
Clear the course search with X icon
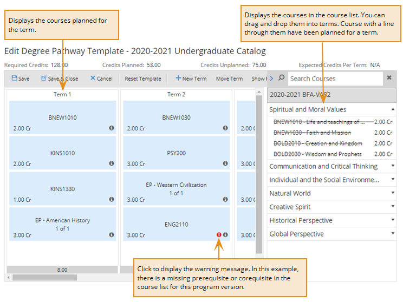(388, 78)
